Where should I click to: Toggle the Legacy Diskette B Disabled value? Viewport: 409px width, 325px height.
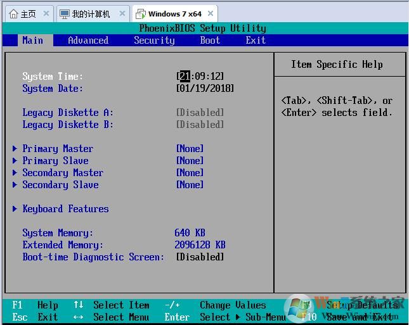(200, 125)
